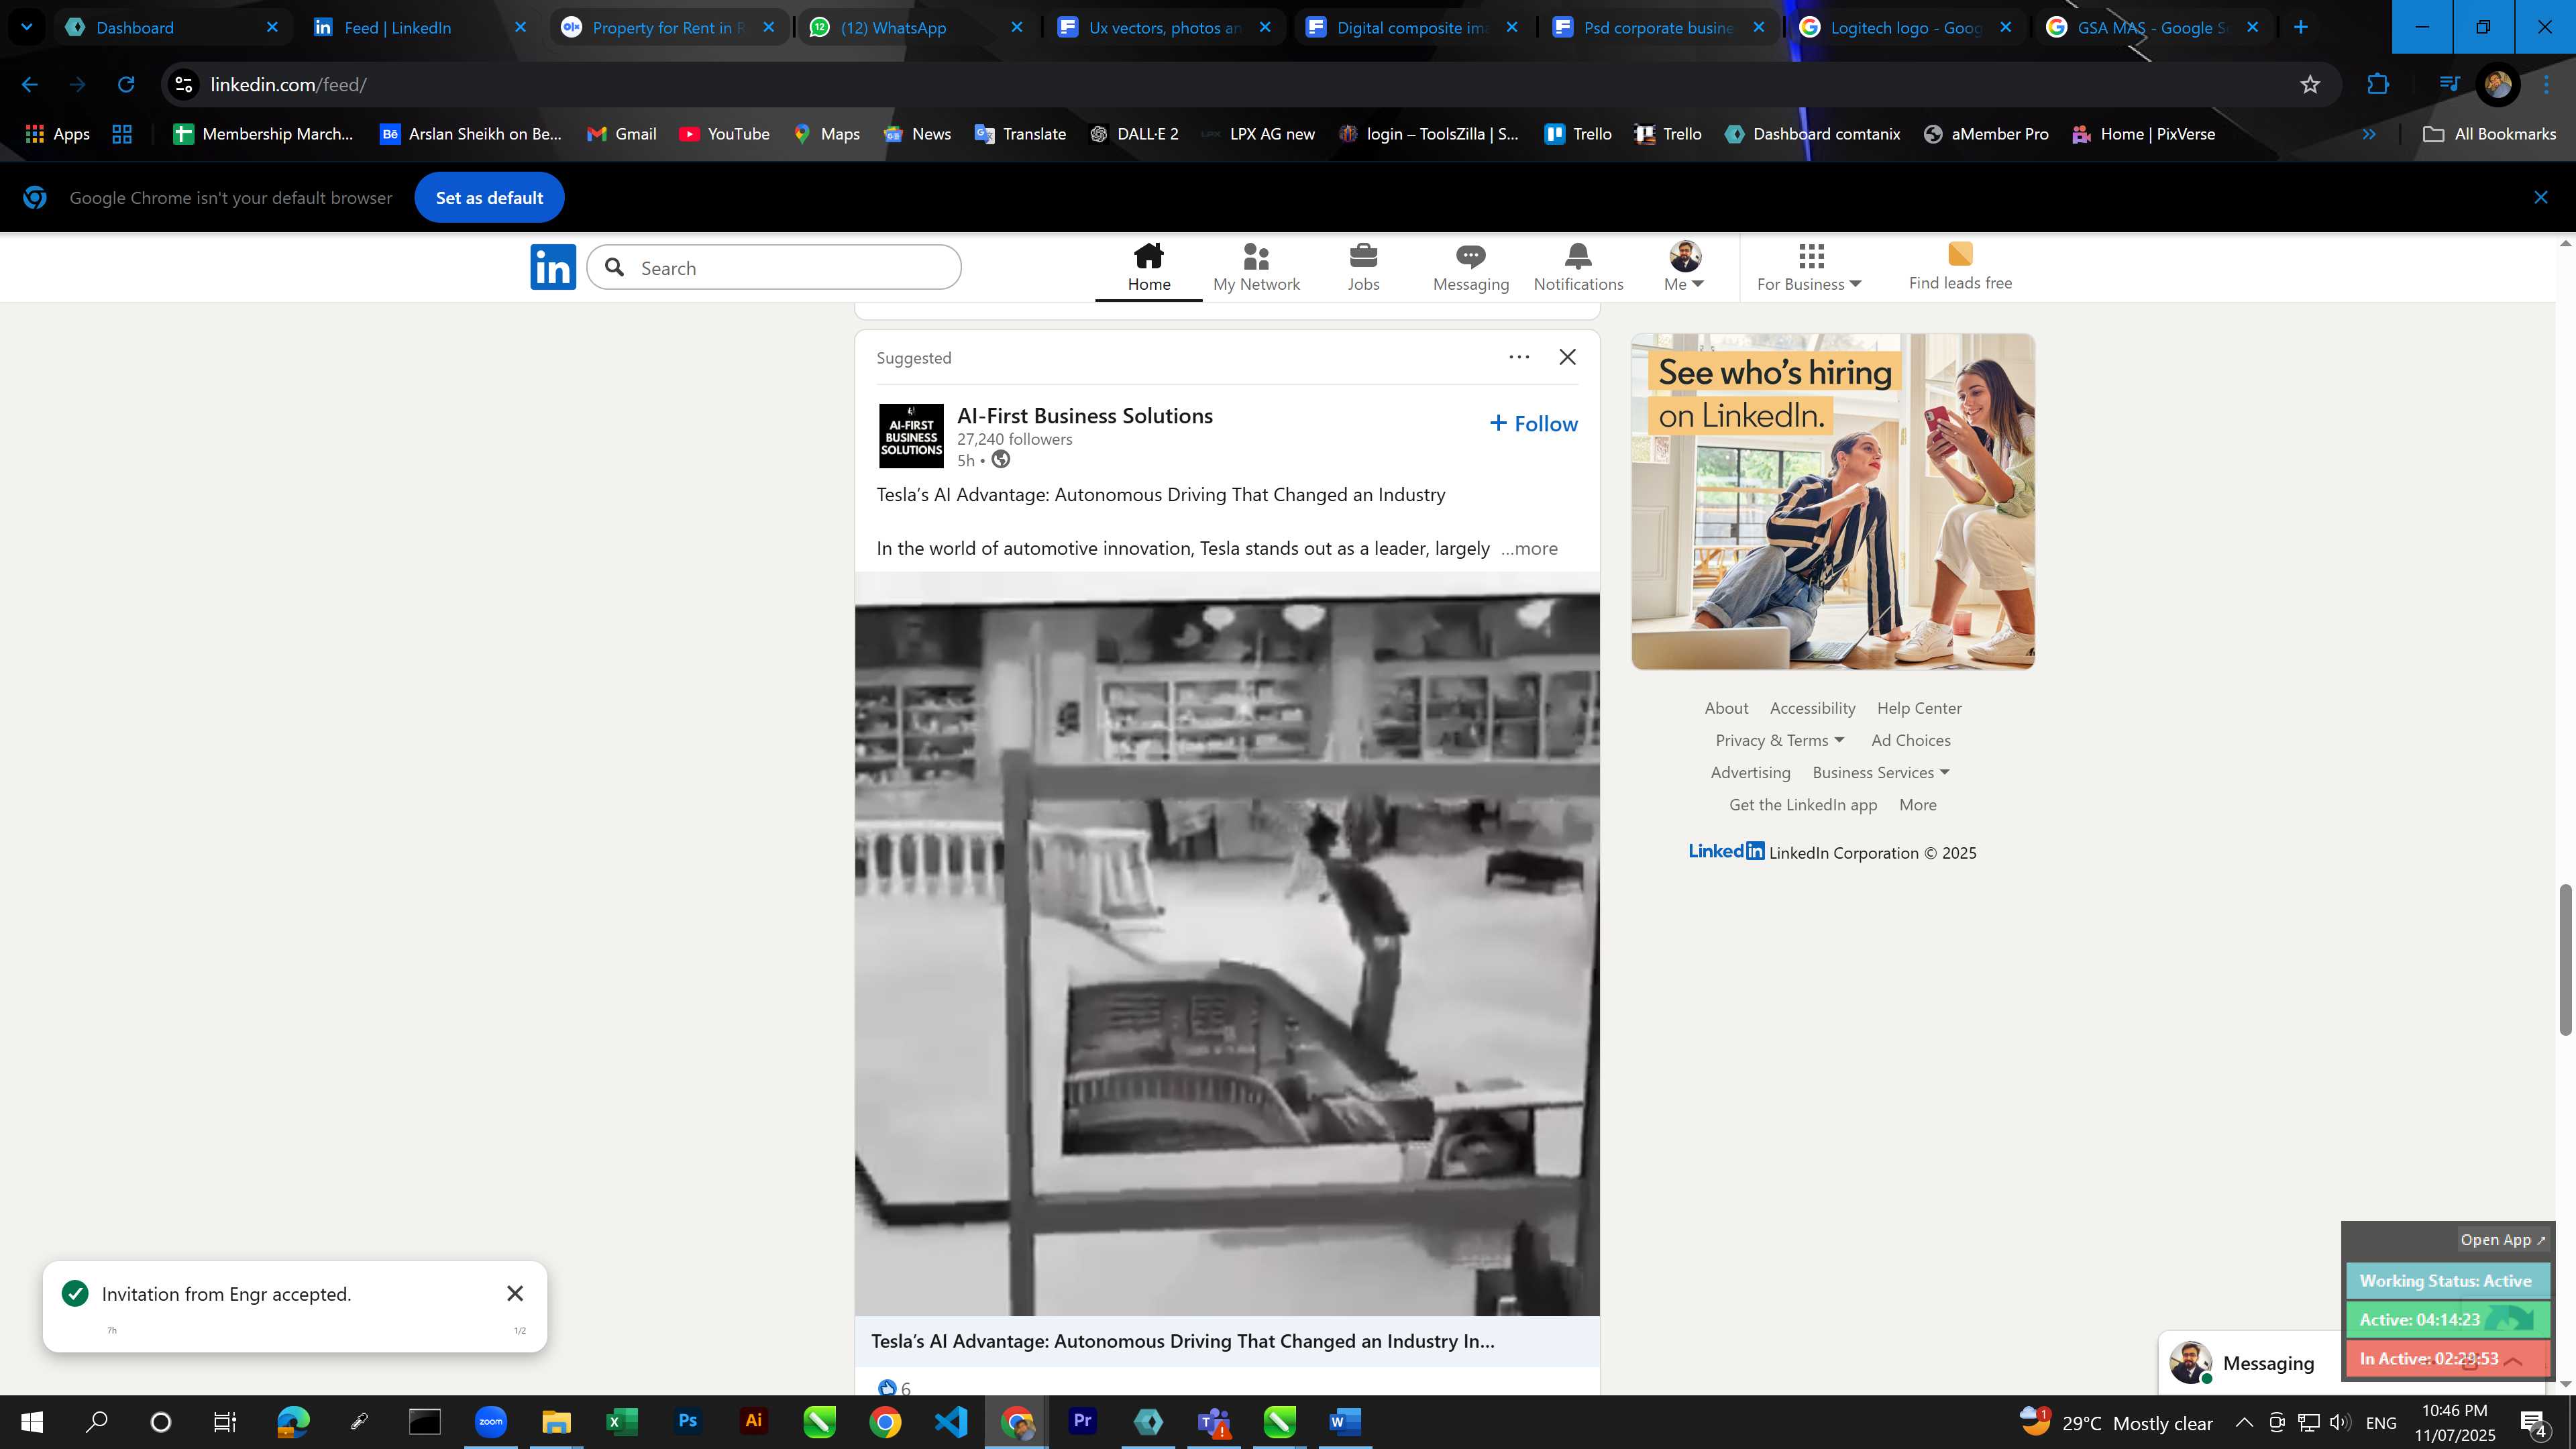Open My Network icon

pyautogui.click(x=1256, y=268)
